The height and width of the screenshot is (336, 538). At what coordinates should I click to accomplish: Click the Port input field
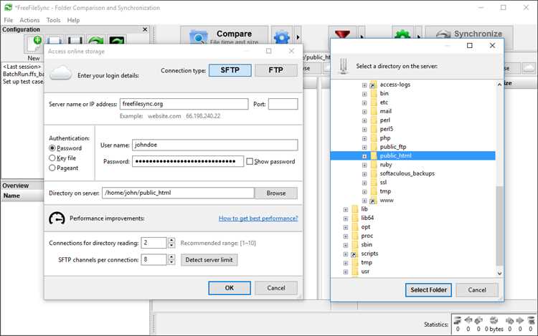click(x=283, y=104)
